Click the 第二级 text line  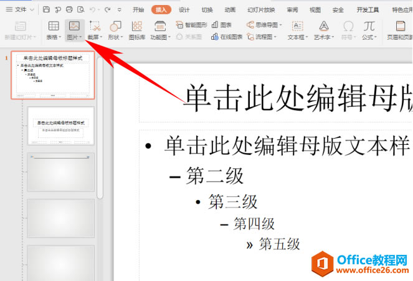[x=215, y=176]
